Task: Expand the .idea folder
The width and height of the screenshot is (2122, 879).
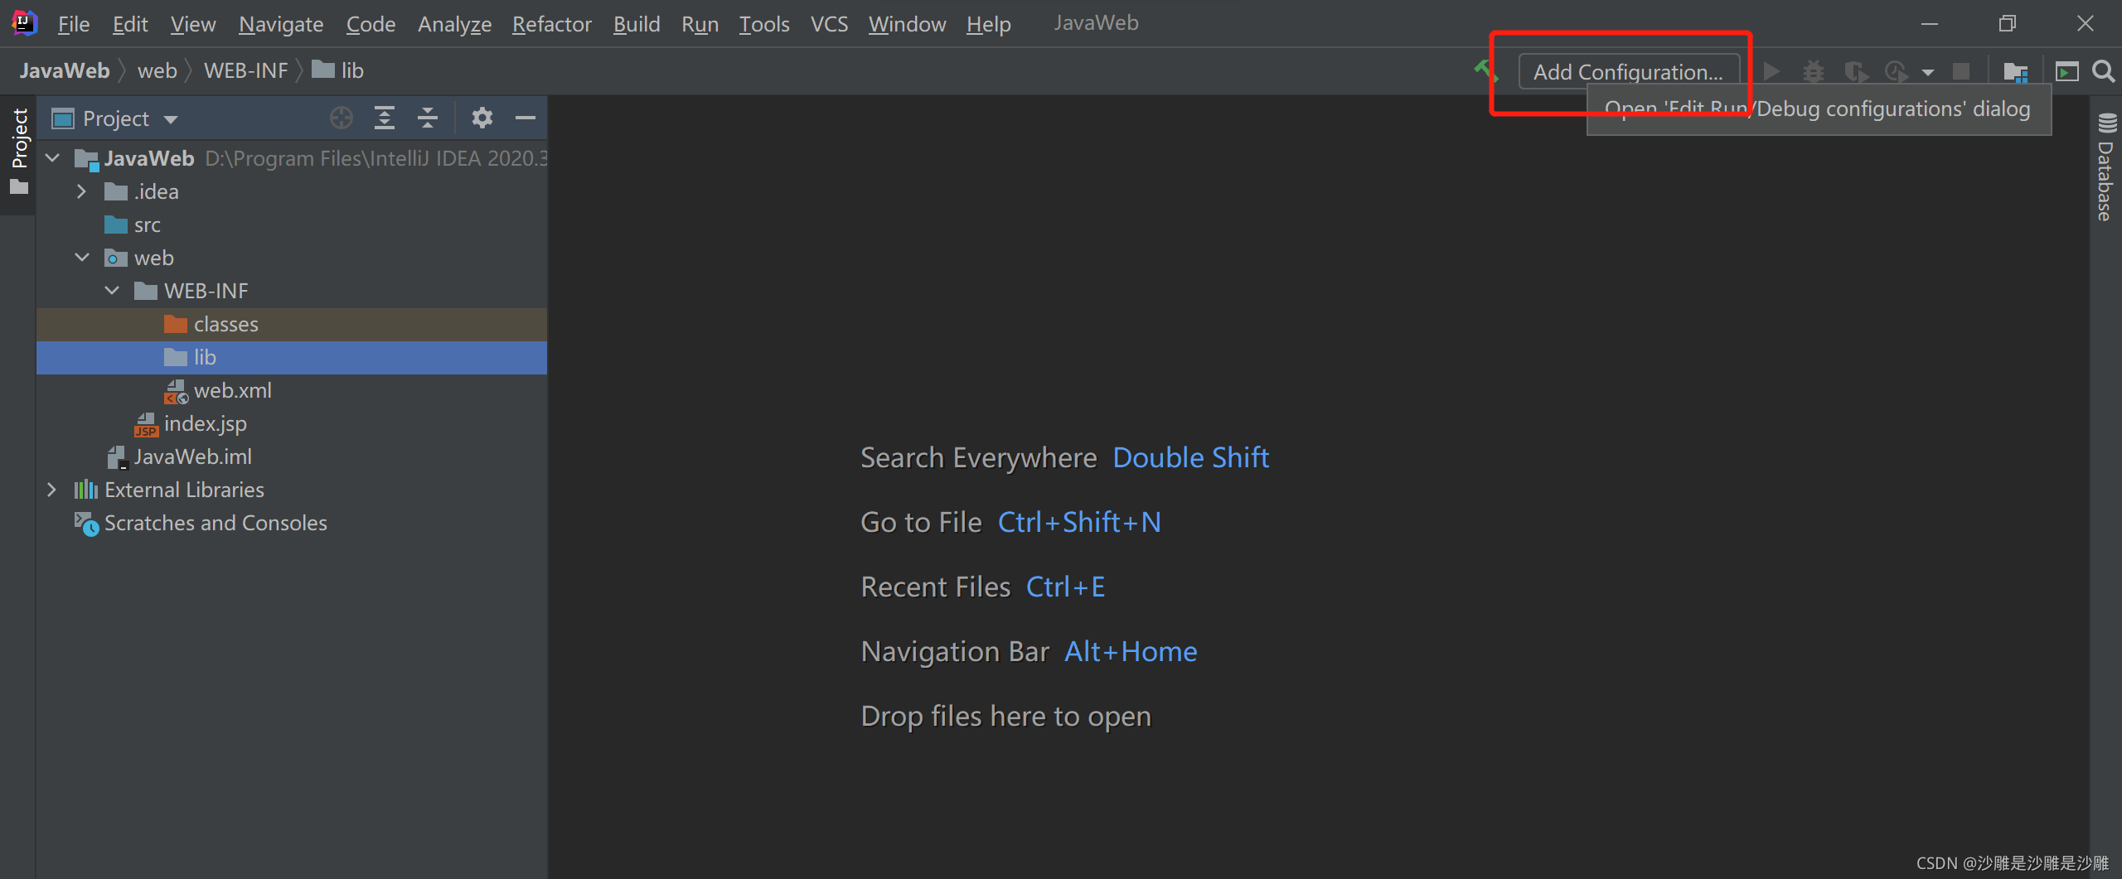Action: coord(81,191)
